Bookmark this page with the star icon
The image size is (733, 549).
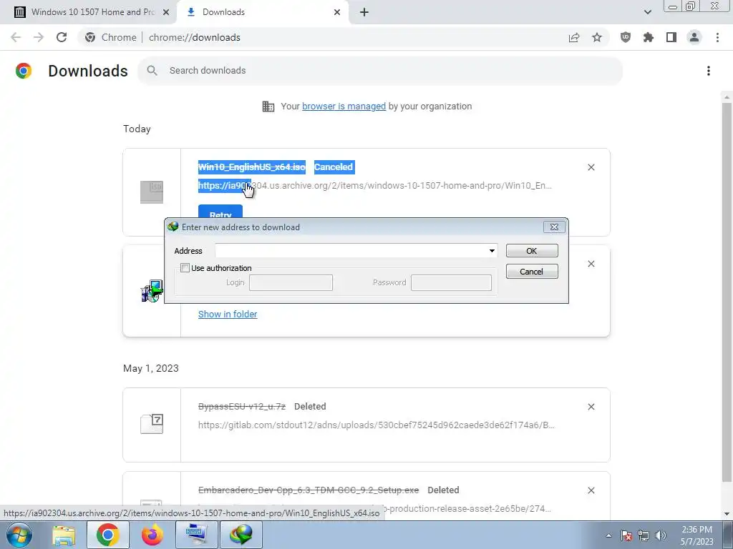click(597, 37)
